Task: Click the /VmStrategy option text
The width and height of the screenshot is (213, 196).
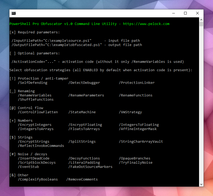Action: [130, 112]
